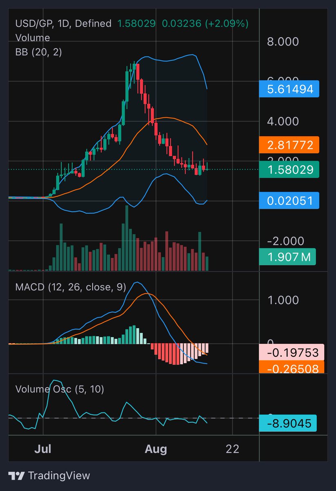Click the 1.907 M volume label
This screenshot has height=491, width=336.
[x=287, y=257]
